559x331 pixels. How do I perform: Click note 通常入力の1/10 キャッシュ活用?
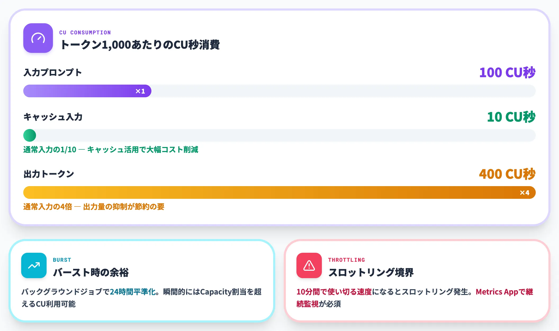click(111, 150)
